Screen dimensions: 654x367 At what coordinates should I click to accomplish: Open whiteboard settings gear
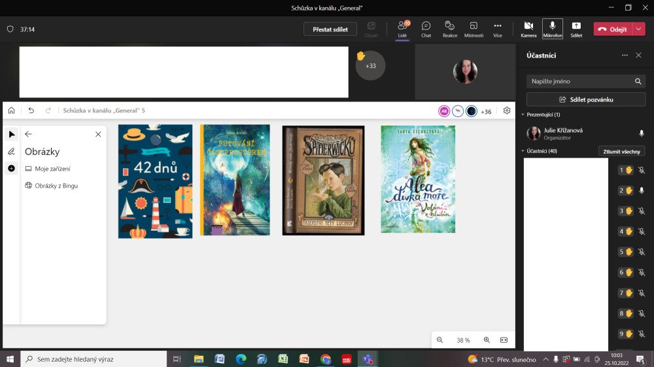(x=507, y=111)
